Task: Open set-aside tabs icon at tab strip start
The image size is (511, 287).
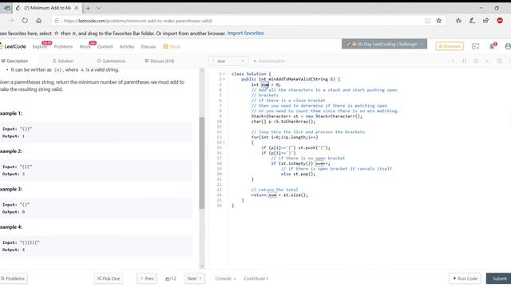Action: pos(6,8)
